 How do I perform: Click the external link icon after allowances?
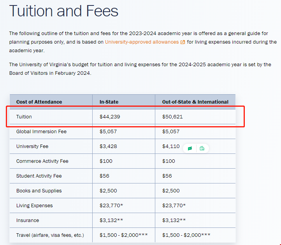183,42
